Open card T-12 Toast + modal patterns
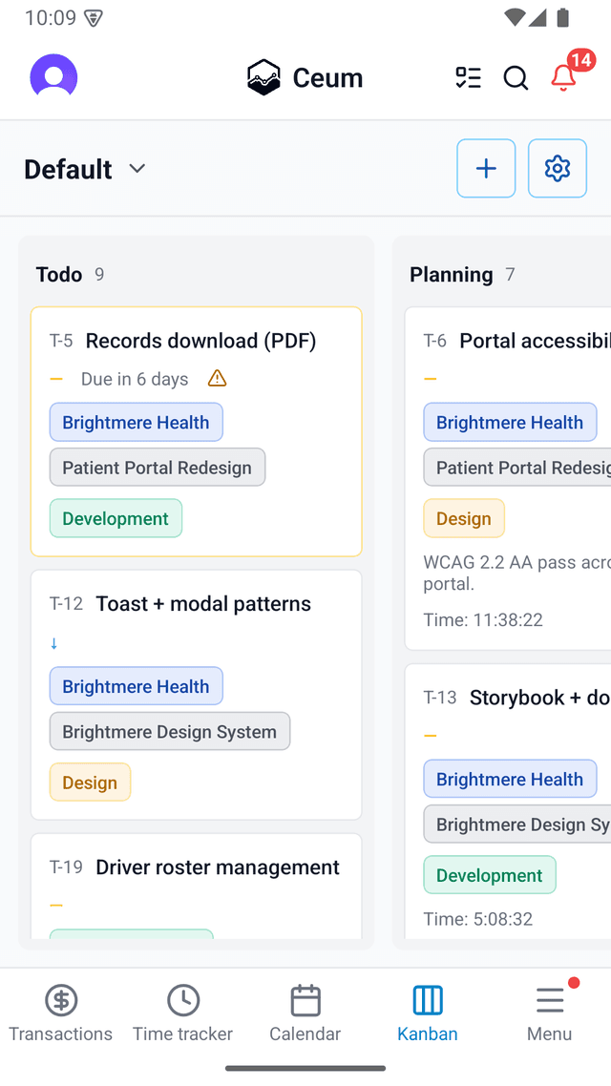This screenshot has width=611, height=1086. (x=196, y=695)
